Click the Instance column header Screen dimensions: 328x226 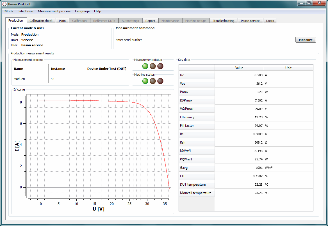tap(58, 69)
